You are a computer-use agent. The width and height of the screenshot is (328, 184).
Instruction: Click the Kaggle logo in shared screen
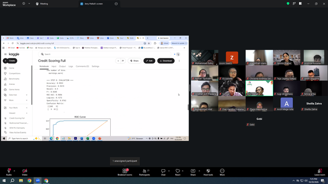[x=14, y=54]
